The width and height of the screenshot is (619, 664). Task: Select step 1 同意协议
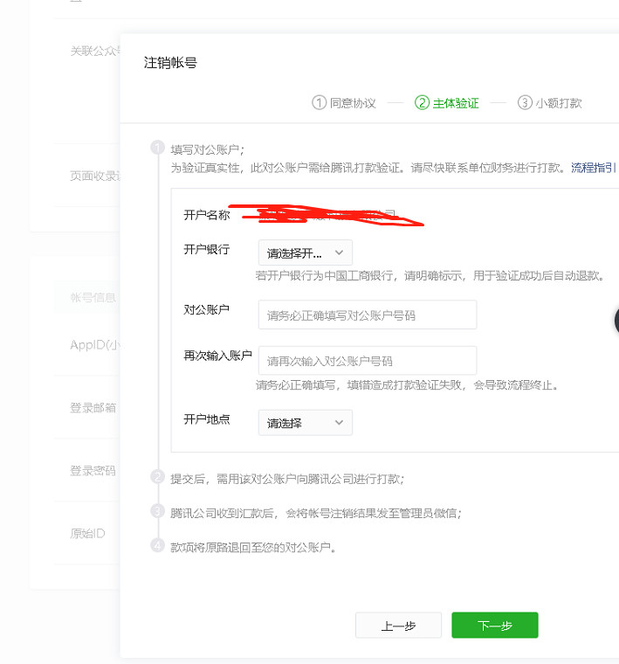pyautogui.click(x=344, y=103)
